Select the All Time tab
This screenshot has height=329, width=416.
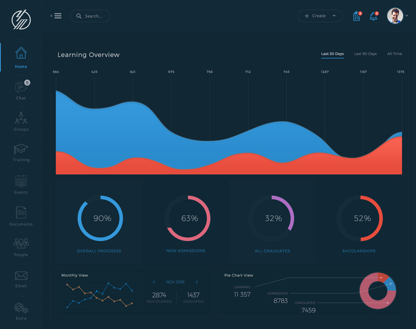point(394,54)
